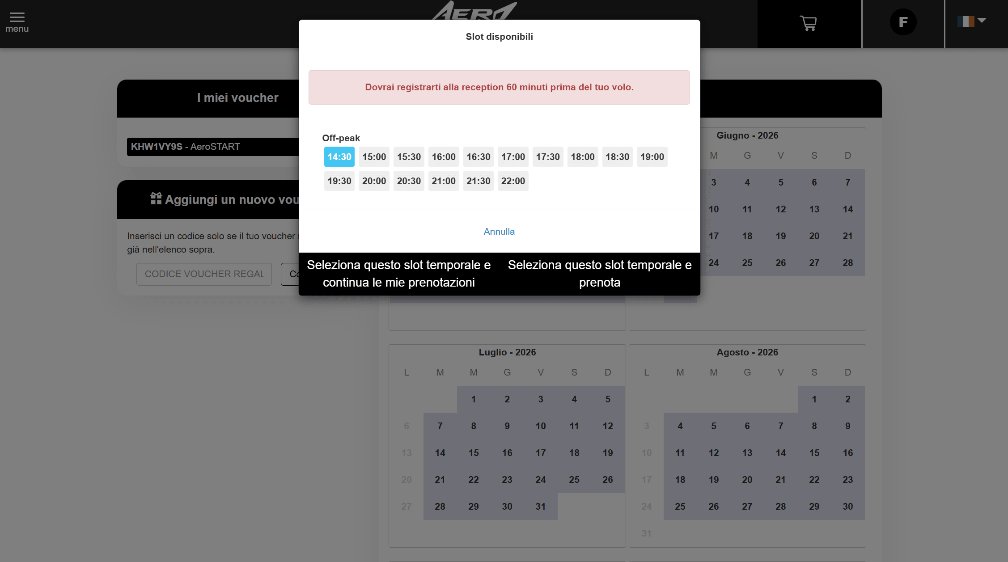The height and width of the screenshot is (562, 1008).
Task: Pick 30 in Agosto 2026 calendar
Action: [x=848, y=507]
